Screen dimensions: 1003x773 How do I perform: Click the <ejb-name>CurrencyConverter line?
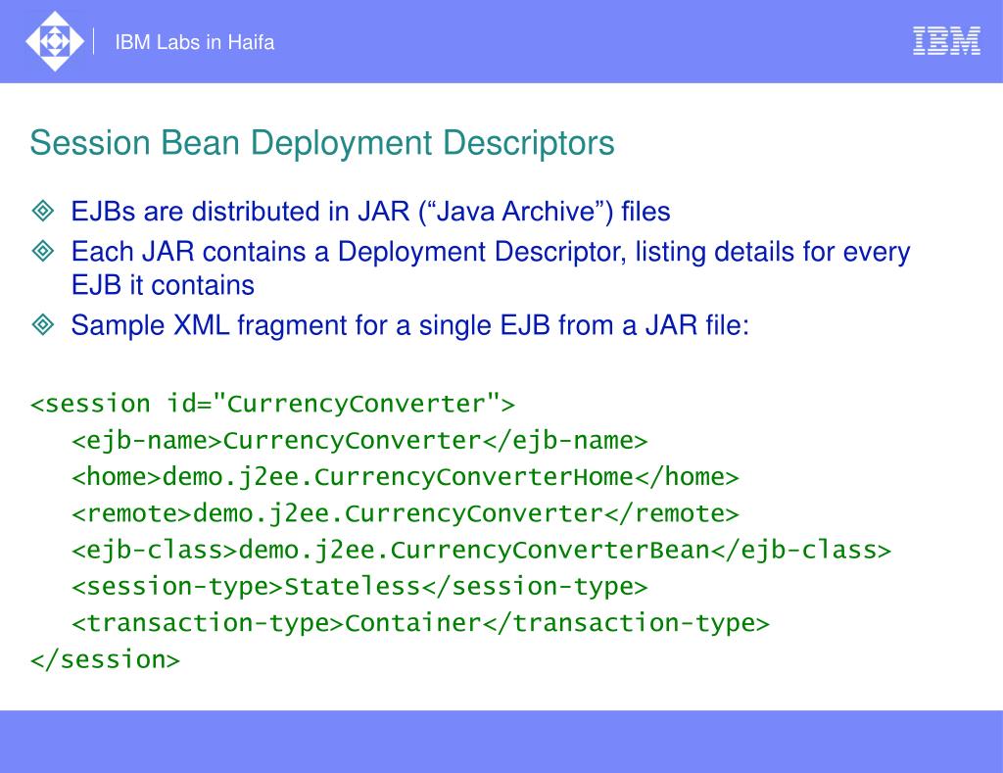(x=359, y=441)
